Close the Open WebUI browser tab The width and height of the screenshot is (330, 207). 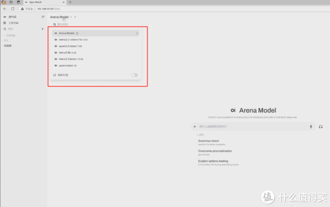[x=64, y=2]
